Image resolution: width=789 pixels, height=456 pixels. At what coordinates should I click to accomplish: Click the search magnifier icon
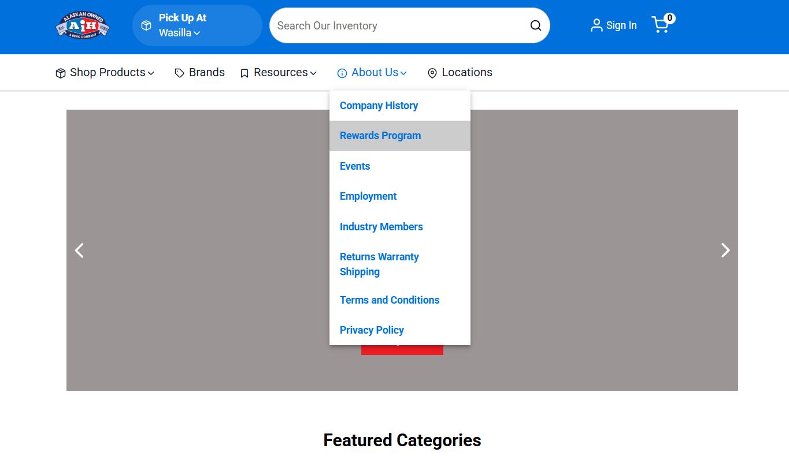tap(536, 25)
